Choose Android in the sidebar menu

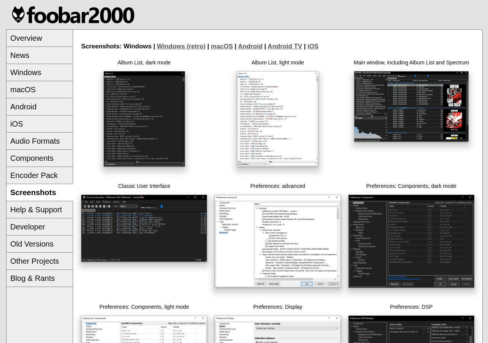[40, 107]
